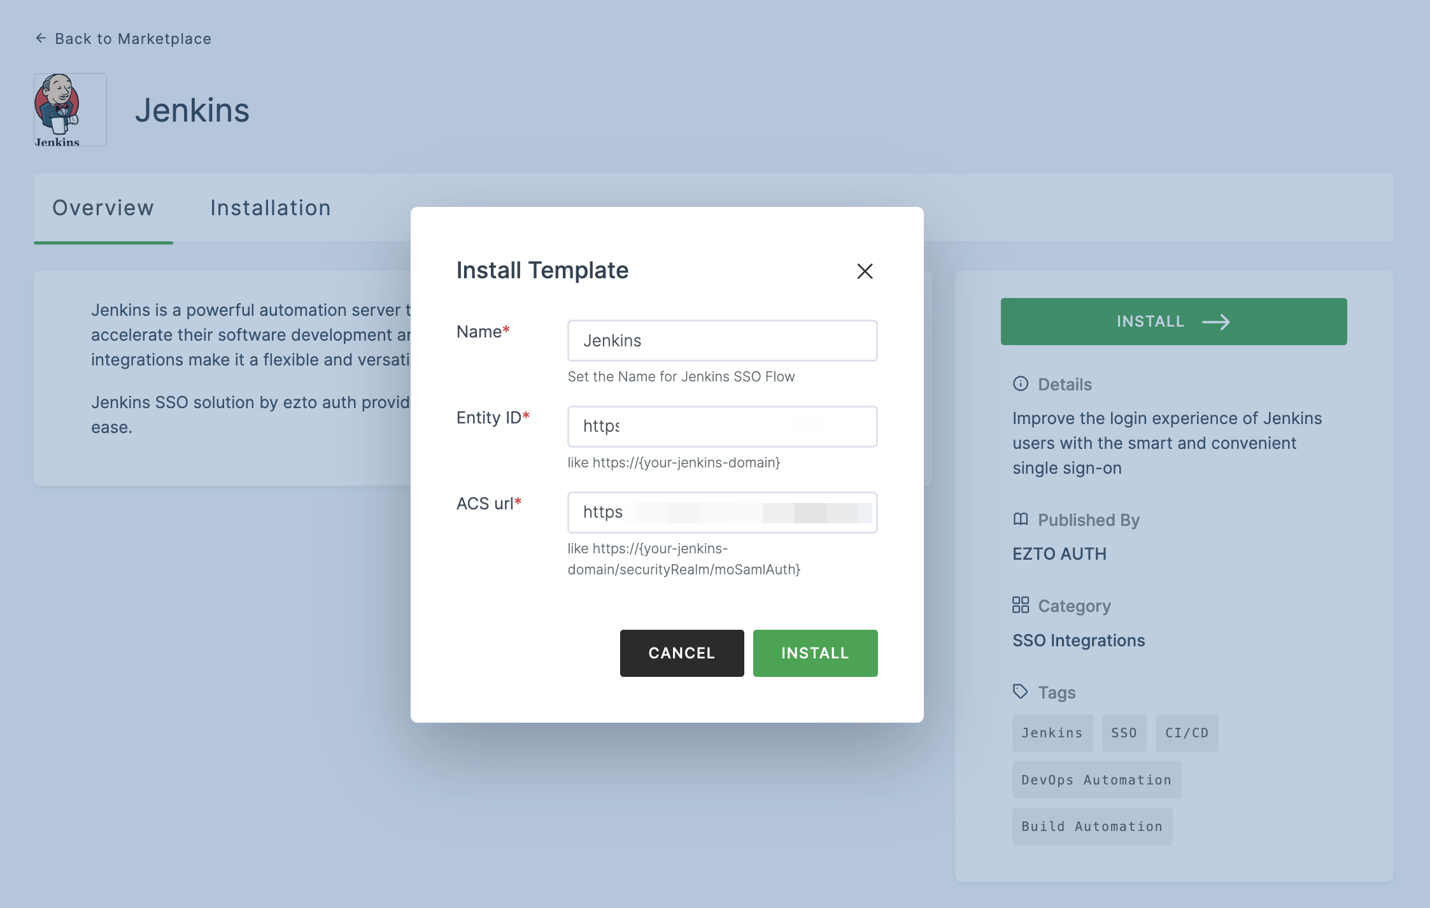The width and height of the screenshot is (1430, 908).
Task: Click the Category icon
Action: 1019,604
